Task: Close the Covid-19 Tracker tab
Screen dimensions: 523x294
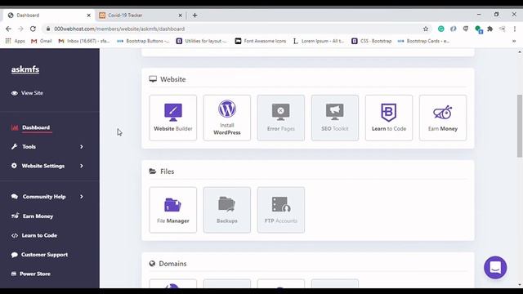Action: pyautogui.click(x=180, y=16)
